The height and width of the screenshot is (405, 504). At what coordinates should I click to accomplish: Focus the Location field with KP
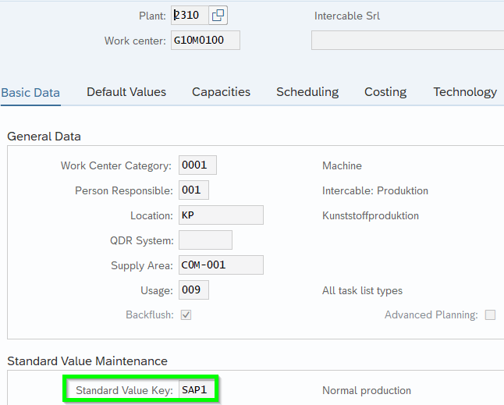tap(221, 215)
